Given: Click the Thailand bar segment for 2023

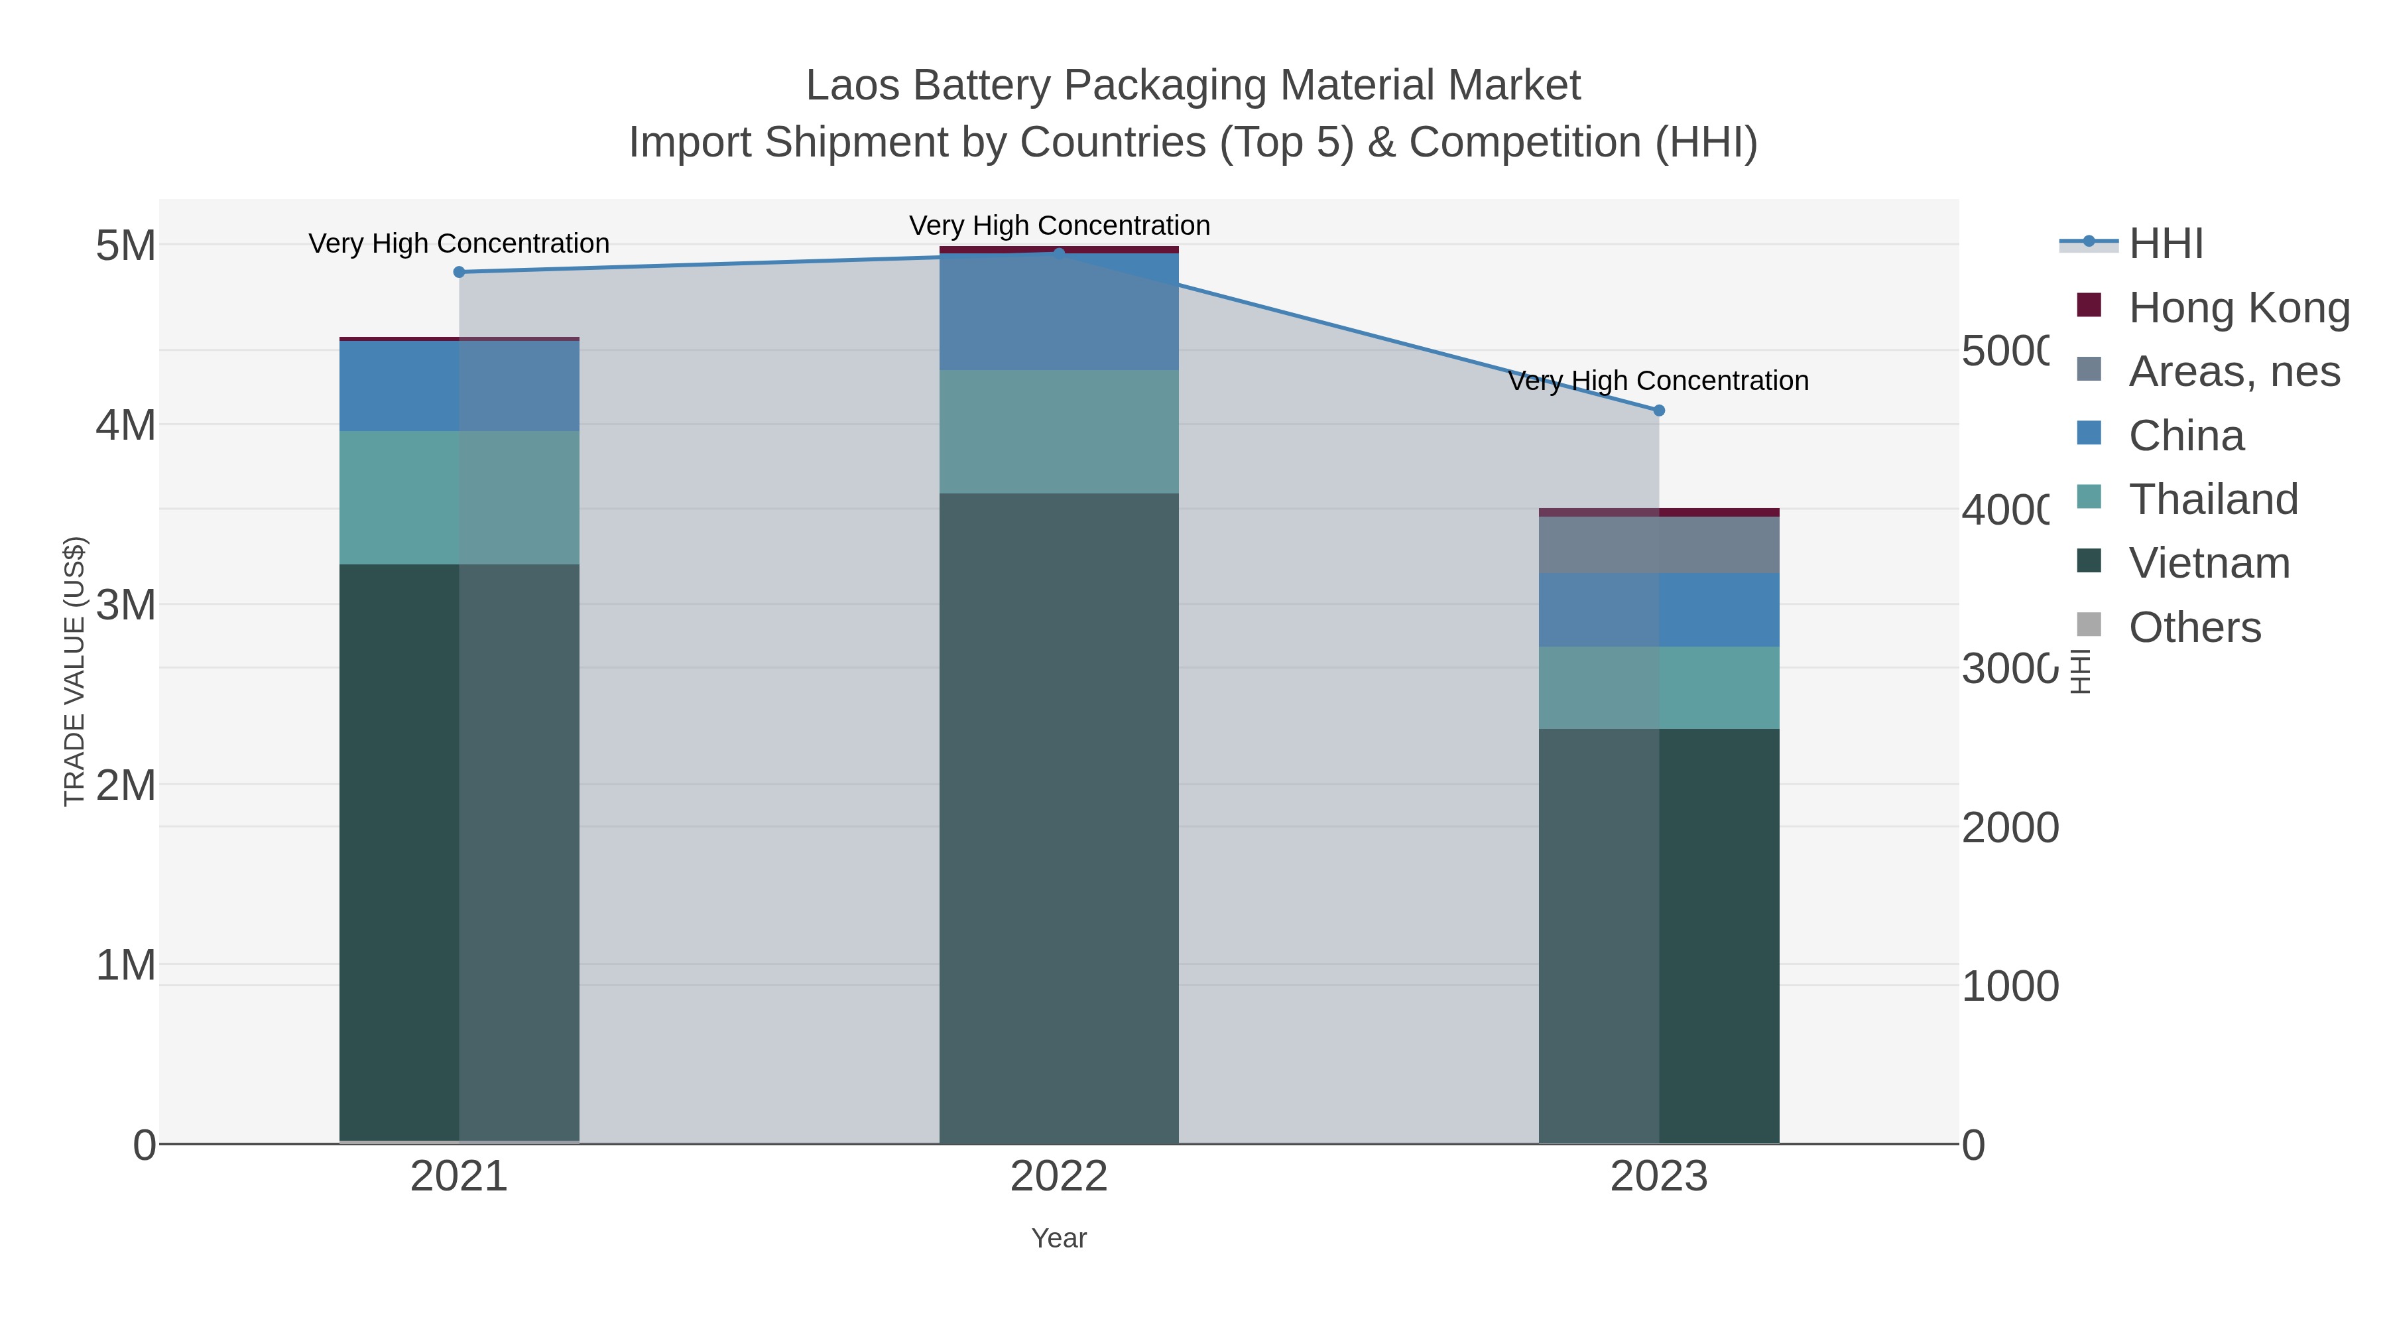Looking at the screenshot, I should (1659, 688).
